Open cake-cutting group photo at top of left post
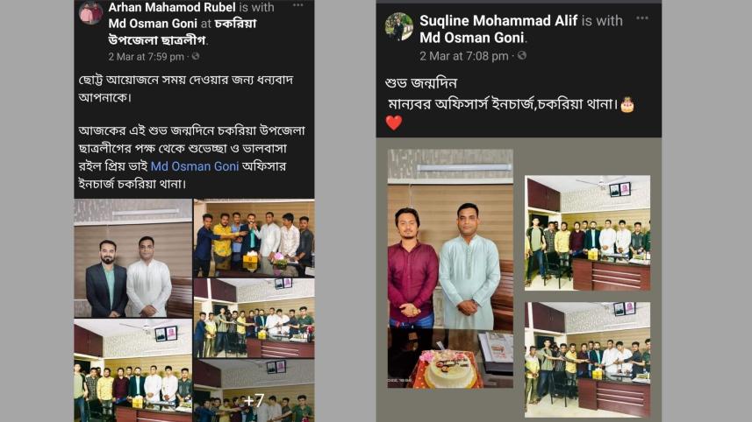Screen dimensions: 752x422 point(254,238)
